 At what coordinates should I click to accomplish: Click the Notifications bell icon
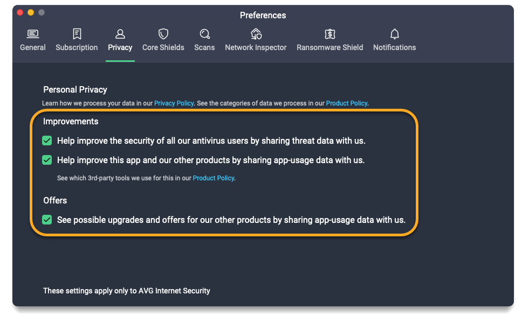pos(394,34)
